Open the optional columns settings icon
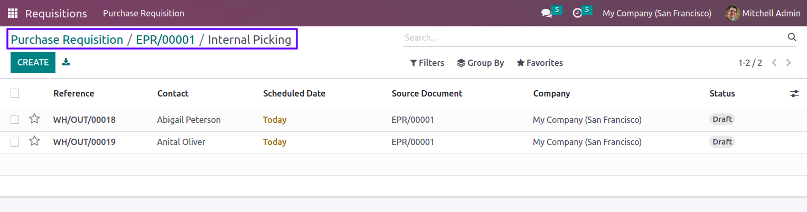 [794, 93]
